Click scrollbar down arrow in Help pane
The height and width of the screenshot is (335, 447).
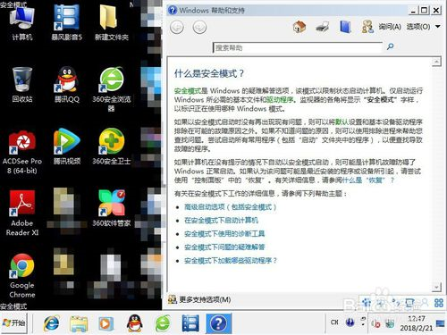436,287
